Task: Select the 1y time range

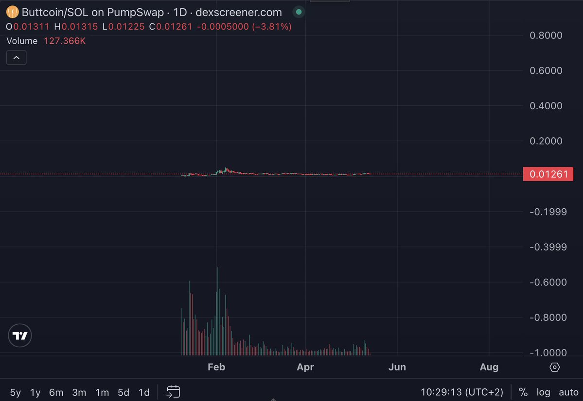Action: (35, 392)
